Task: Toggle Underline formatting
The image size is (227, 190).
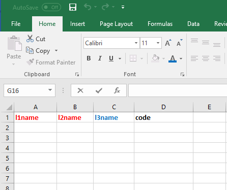Action: tap(111, 58)
